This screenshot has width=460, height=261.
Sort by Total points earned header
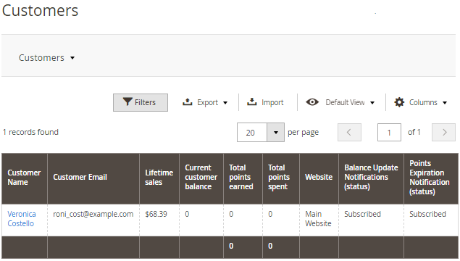(243, 178)
